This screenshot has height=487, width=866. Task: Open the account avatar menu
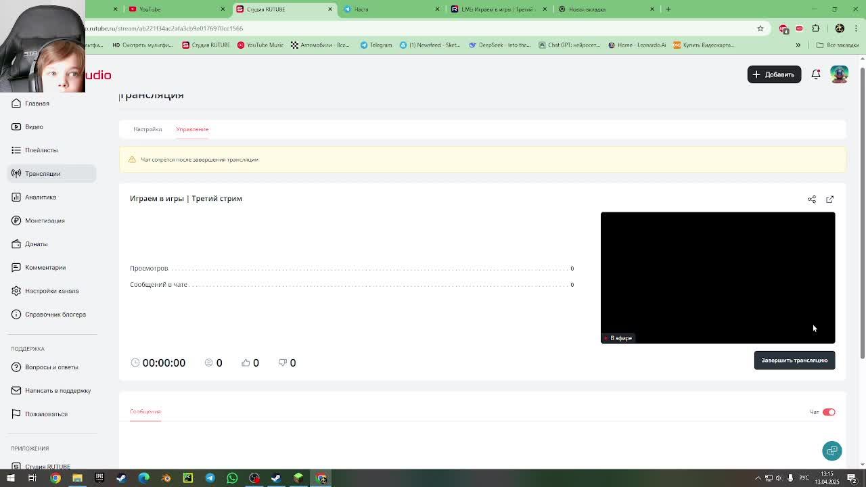pos(839,74)
